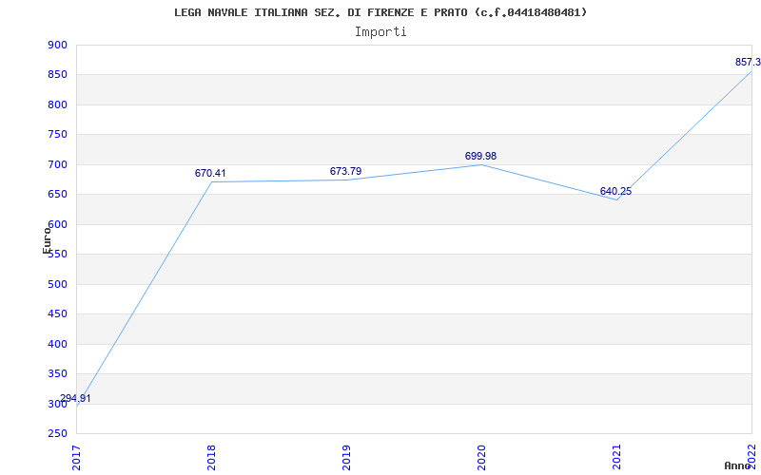Click the 2021 x-axis label
This screenshot has height=475, width=761.
pos(616,457)
